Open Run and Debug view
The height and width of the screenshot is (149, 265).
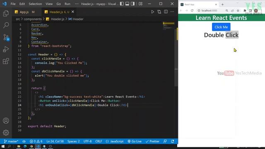point(6,49)
